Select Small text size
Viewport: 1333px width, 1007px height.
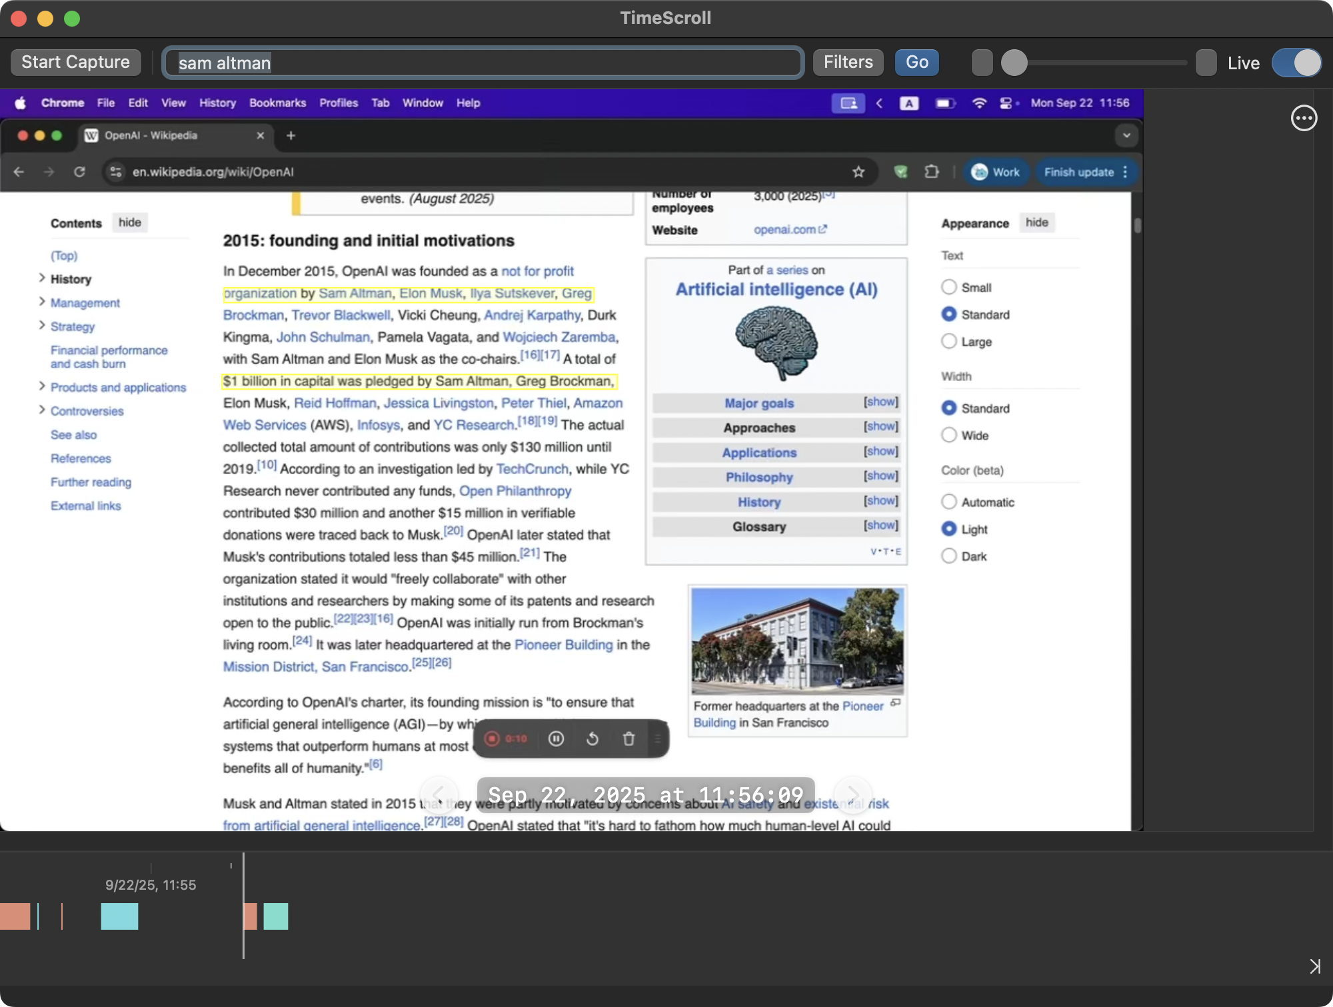click(948, 287)
